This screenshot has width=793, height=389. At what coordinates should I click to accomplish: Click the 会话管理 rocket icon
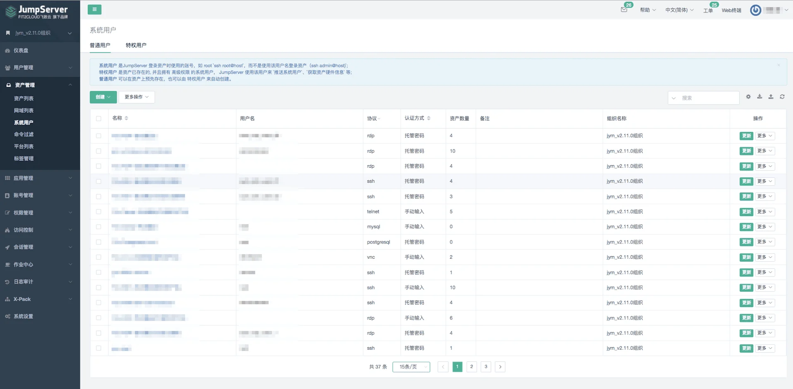tap(7, 247)
